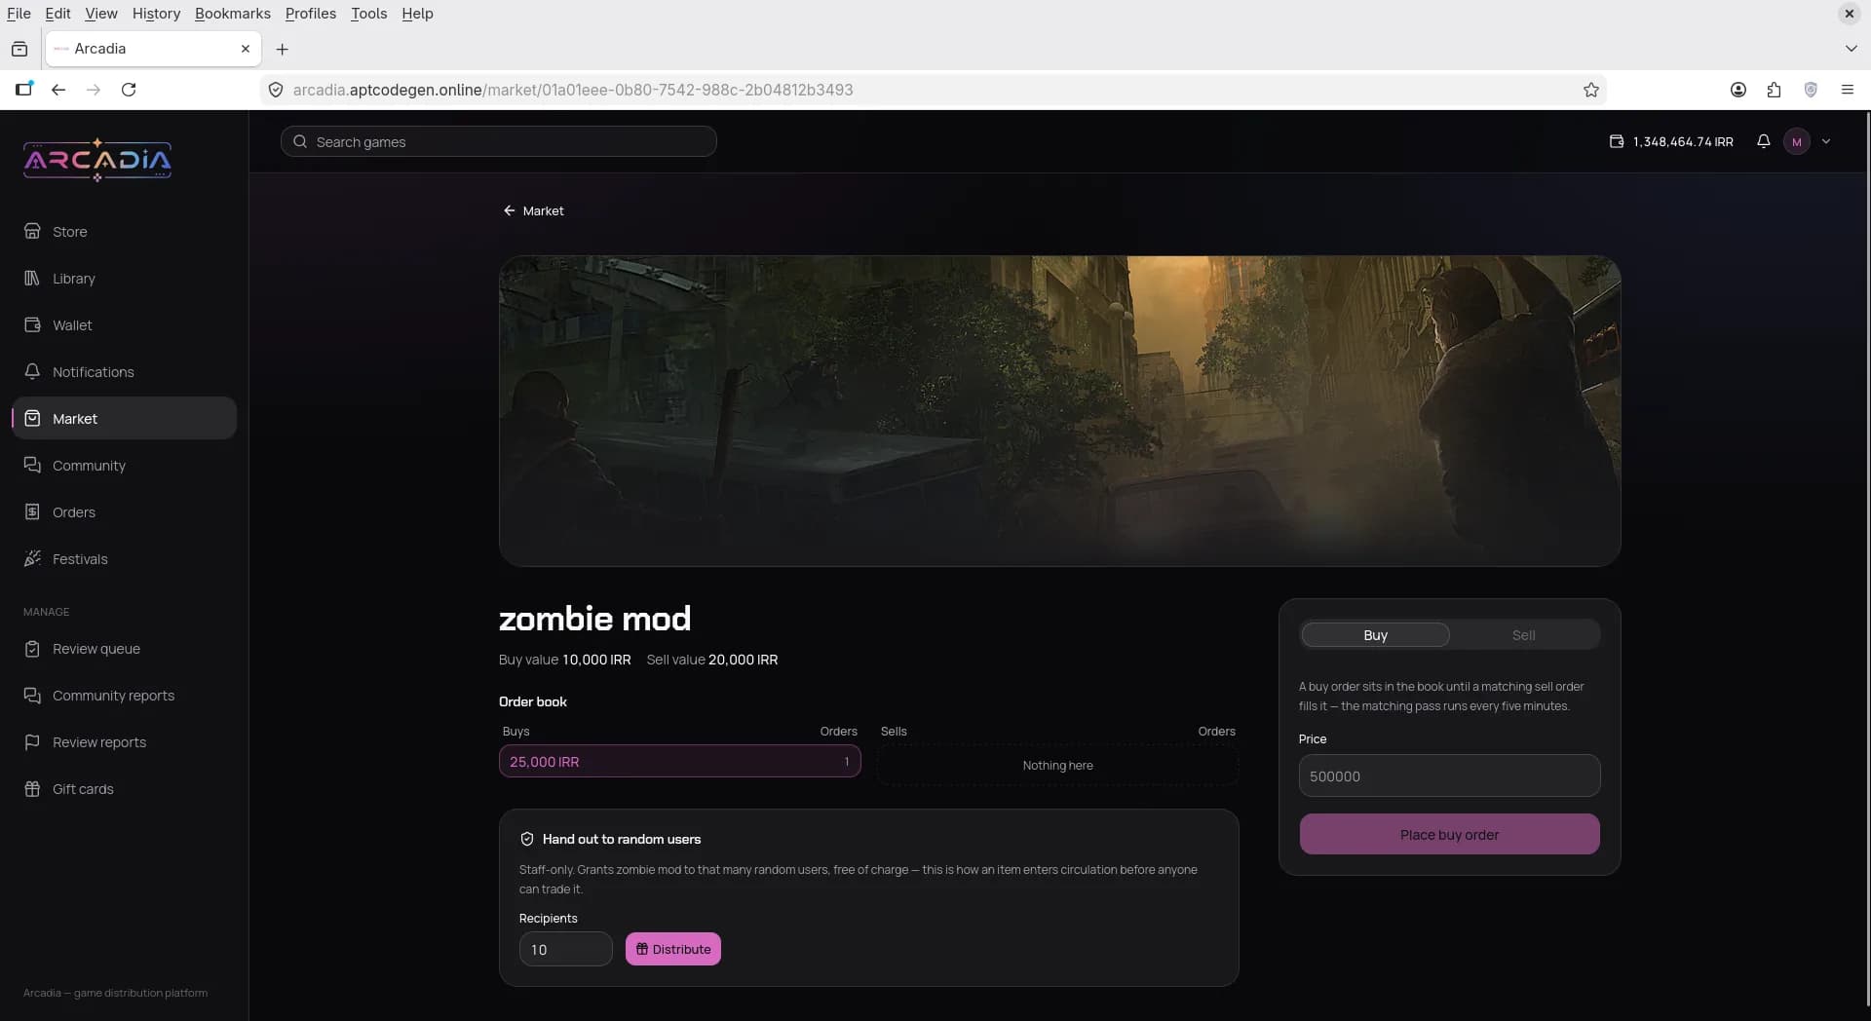Image resolution: width=1871 pixels, height=1021 pixels.
Task: Close the Arcadia browser tab
Action: tap(246, 49)
